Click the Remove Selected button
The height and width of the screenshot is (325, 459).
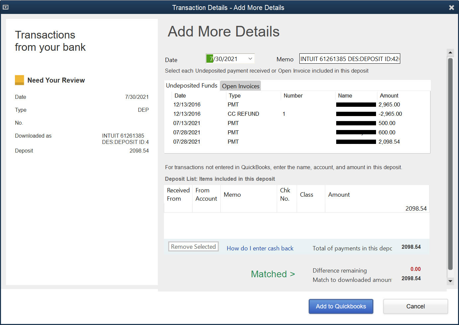click(193, 246)
